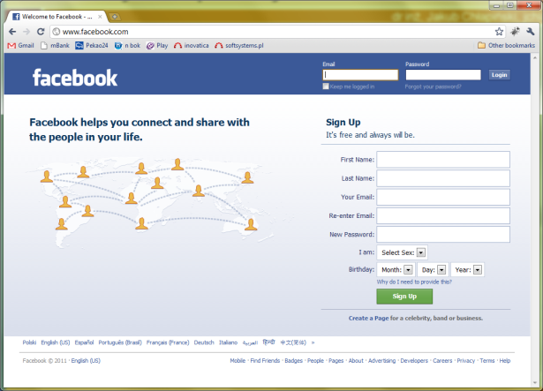The image size is (543, 391).
Task: Open the Terms footer link
Action: coord(487,360)
